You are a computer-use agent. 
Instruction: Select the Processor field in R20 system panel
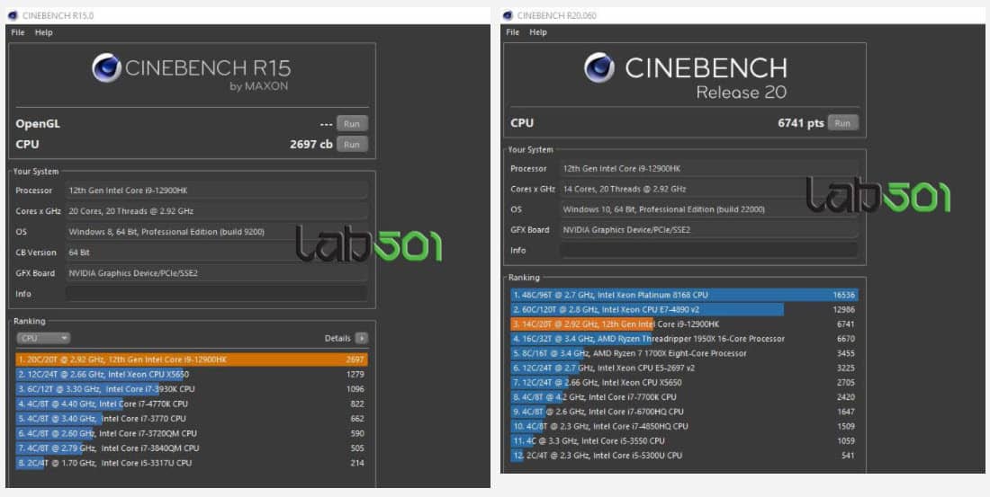point(709,168)
